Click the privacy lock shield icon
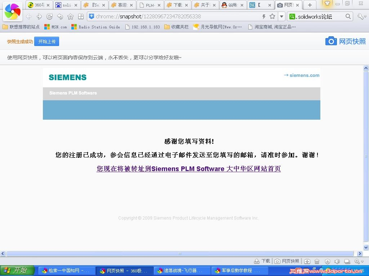 327,261
